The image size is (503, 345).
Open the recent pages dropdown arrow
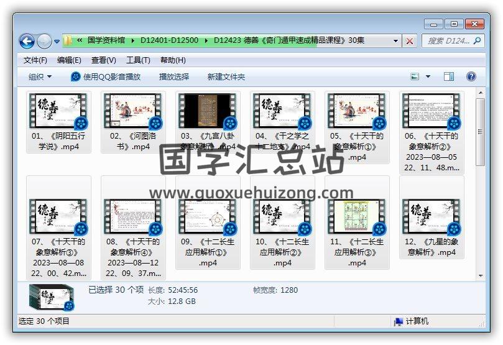pyautogui.click(x=57, y=42)
